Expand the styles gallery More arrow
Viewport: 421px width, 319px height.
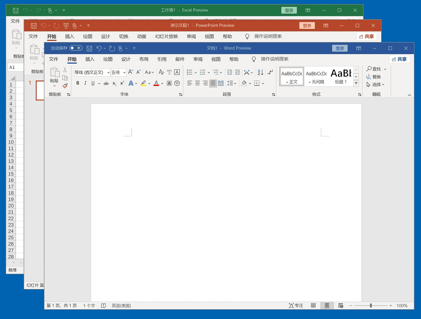tap(356, 83)
